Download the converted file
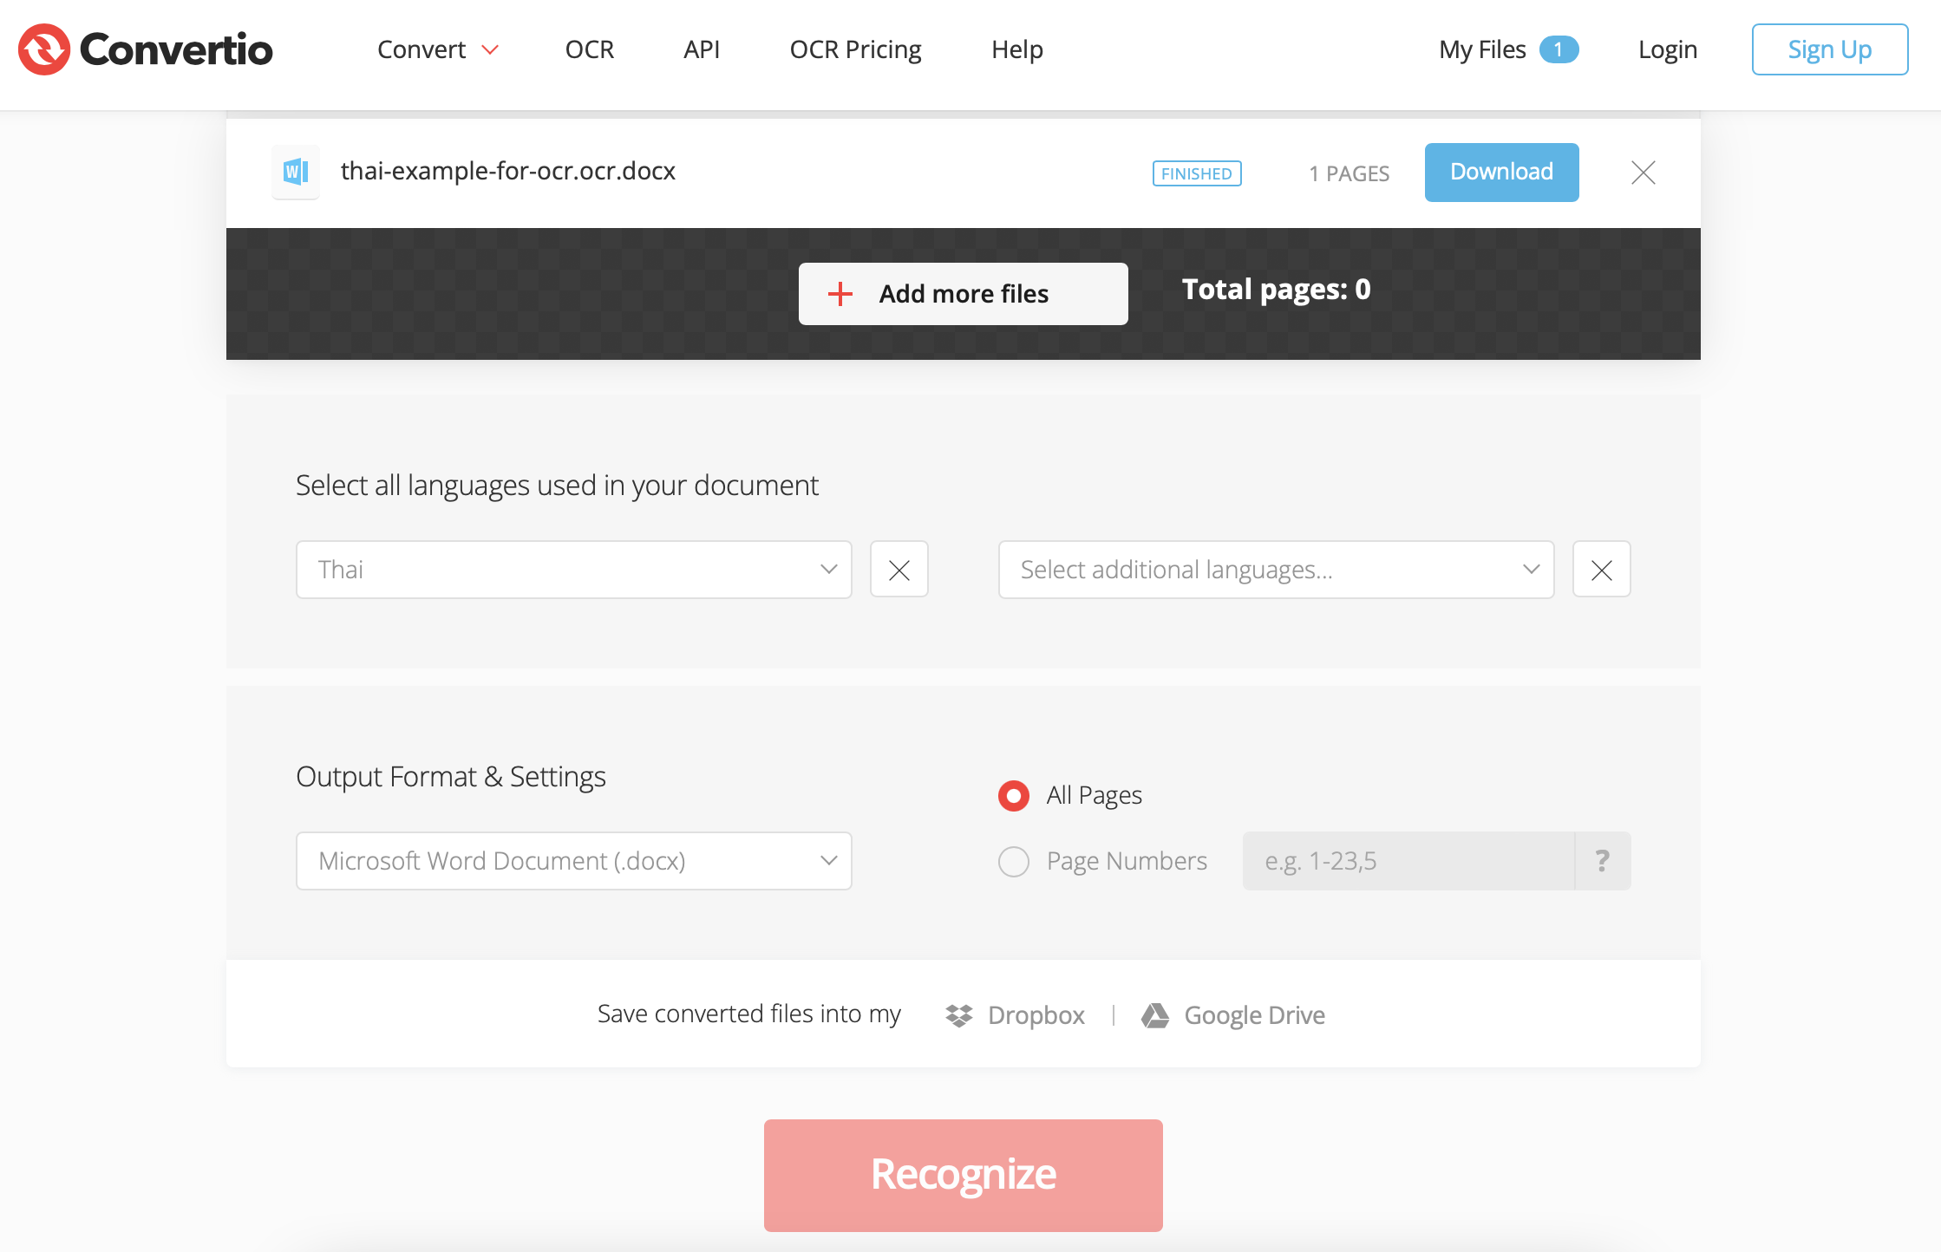The image size is (1941, 1252). [x=1501, y=172]
